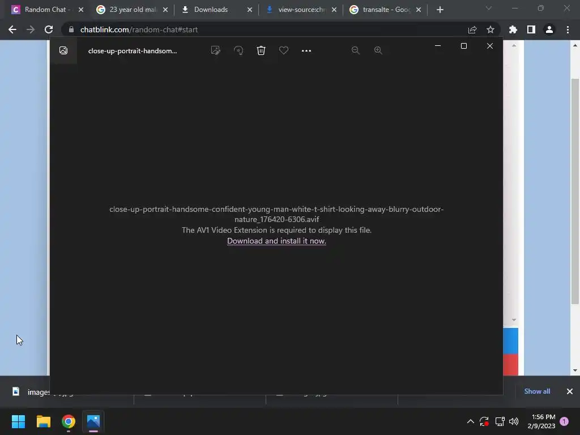Share this page icon in address bar
The height and width of the screenshot is (435, 580).
coord(472,29)
